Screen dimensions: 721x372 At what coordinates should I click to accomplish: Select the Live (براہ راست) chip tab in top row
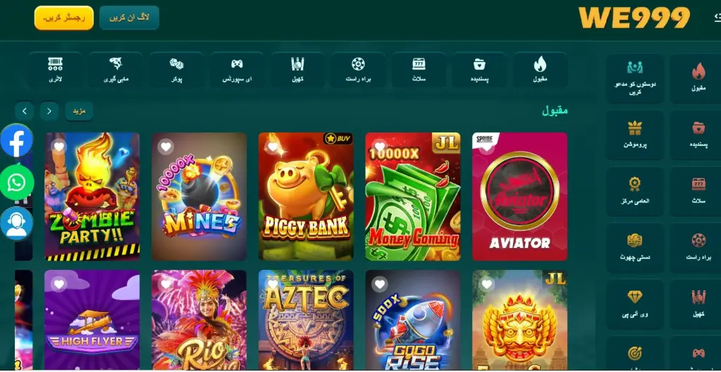(358, 70)
